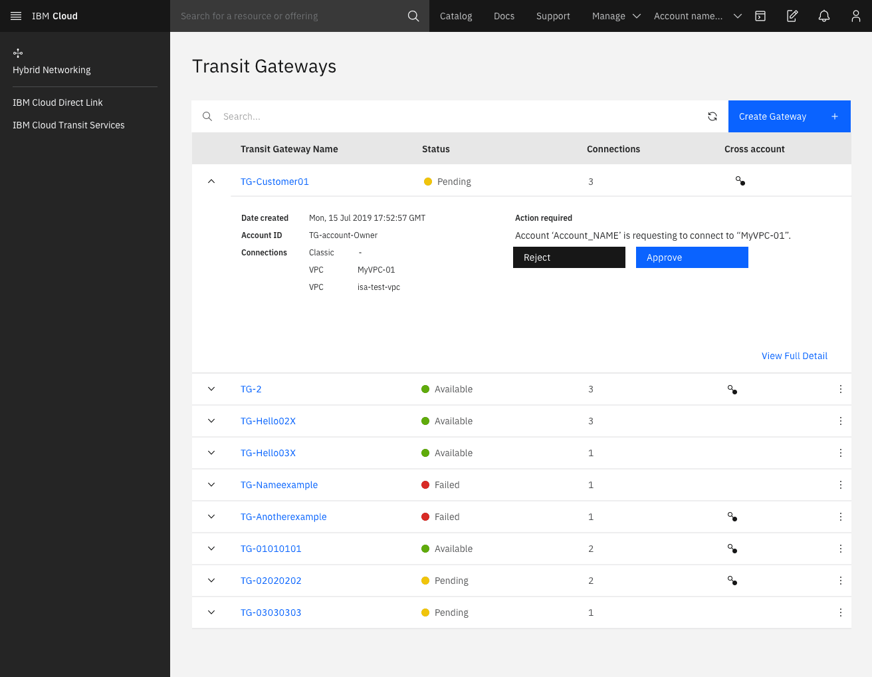Expand the TG-Hello02X row
The image size is (872, 677).
(211, 421)
